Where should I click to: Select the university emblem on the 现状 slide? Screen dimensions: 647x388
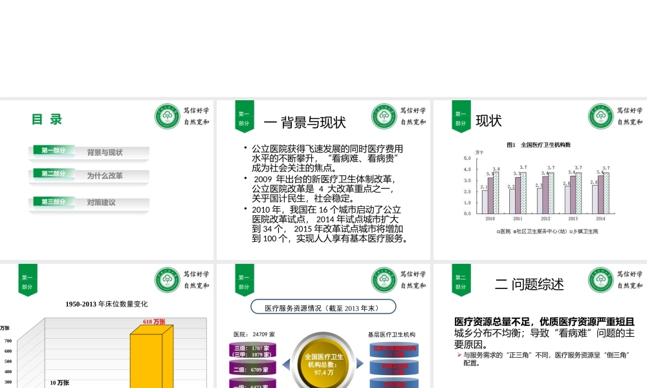pyautogui.click(x=601, y=116)
